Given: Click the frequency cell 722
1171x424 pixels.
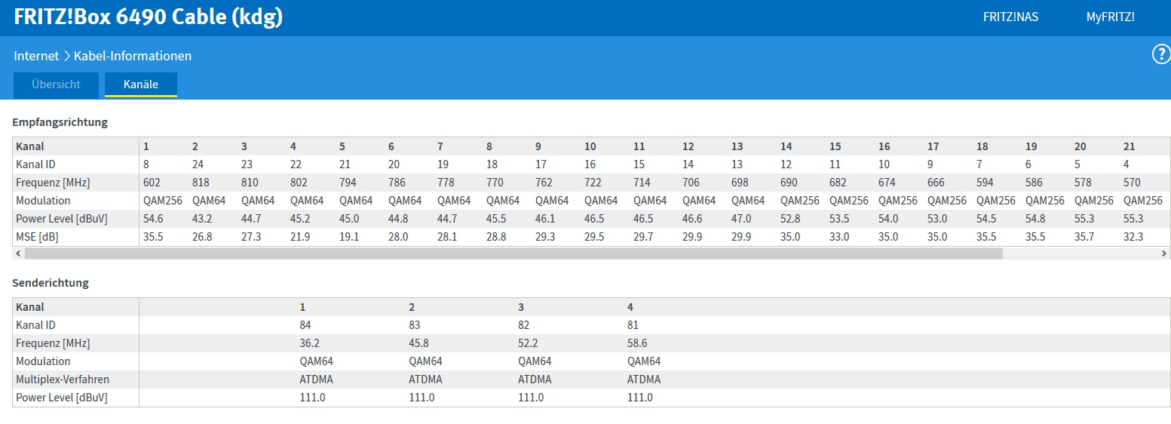Looking at the screenshot, I should [593, 183].
